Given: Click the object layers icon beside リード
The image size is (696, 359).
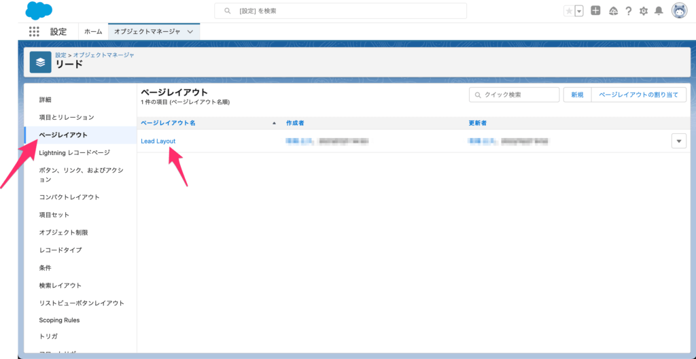Looking at the screenshot, I should pyautogui.click(x=40, y=62).
